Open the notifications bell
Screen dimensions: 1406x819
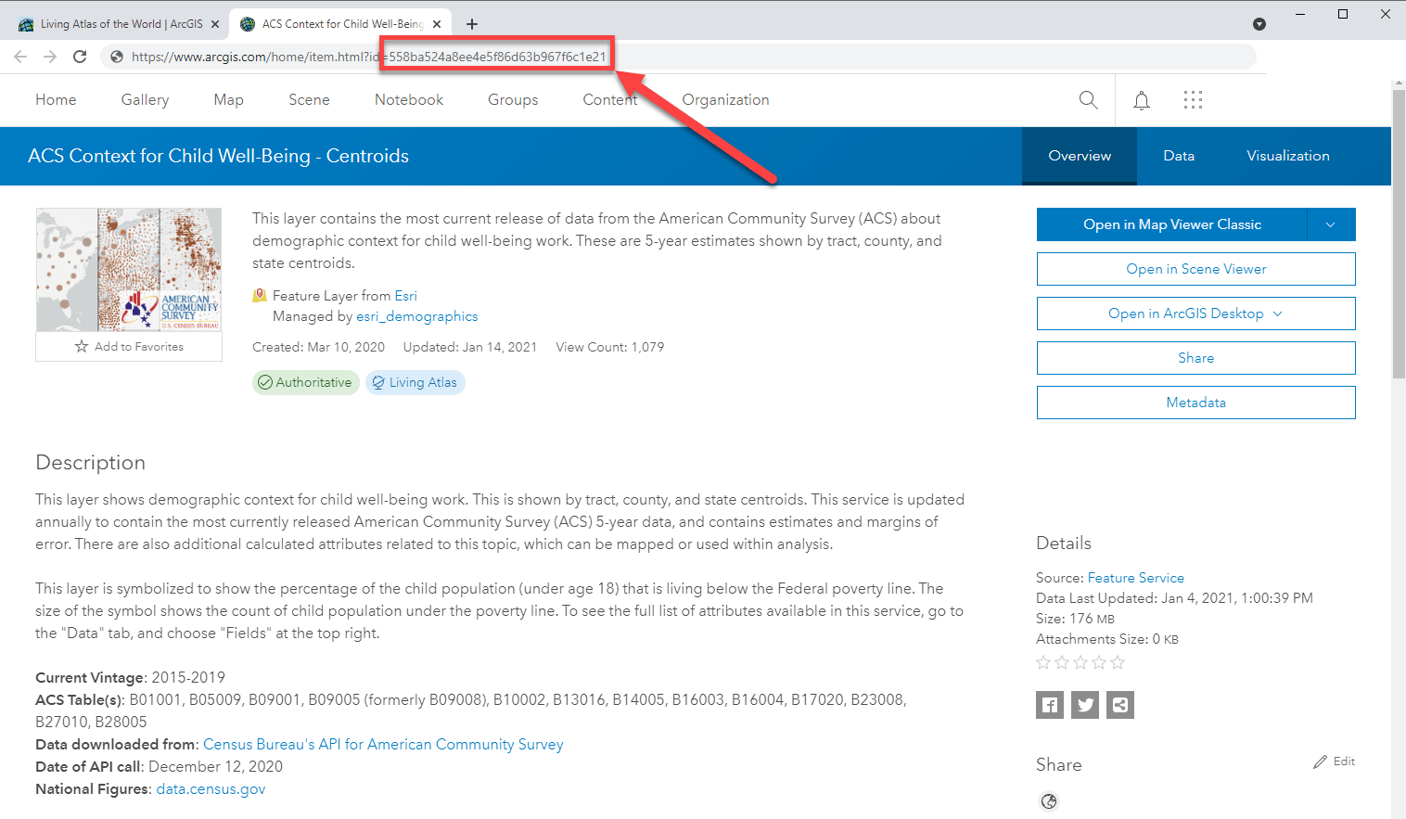click(x=1142, y=100)
